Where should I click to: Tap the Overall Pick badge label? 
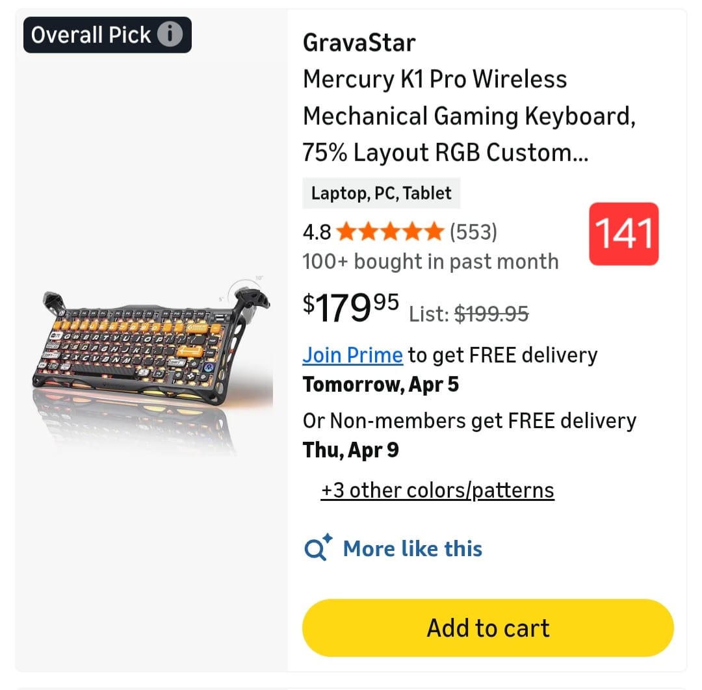pos(91,34)
